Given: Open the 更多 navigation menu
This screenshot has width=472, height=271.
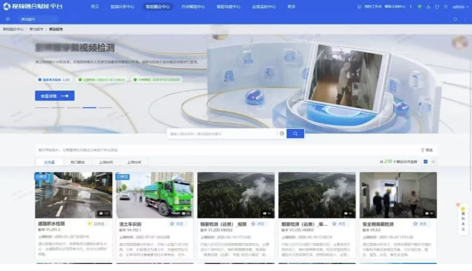Looking at the screenshot, I should click(x=291, y=6).
